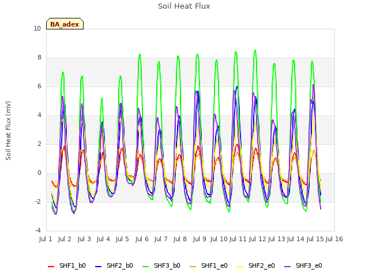Image resolution: width=369 pixels, height=277 pixels.
Task: Click the Jul 13 x-axis label
Action: click(x=277, y=239)
